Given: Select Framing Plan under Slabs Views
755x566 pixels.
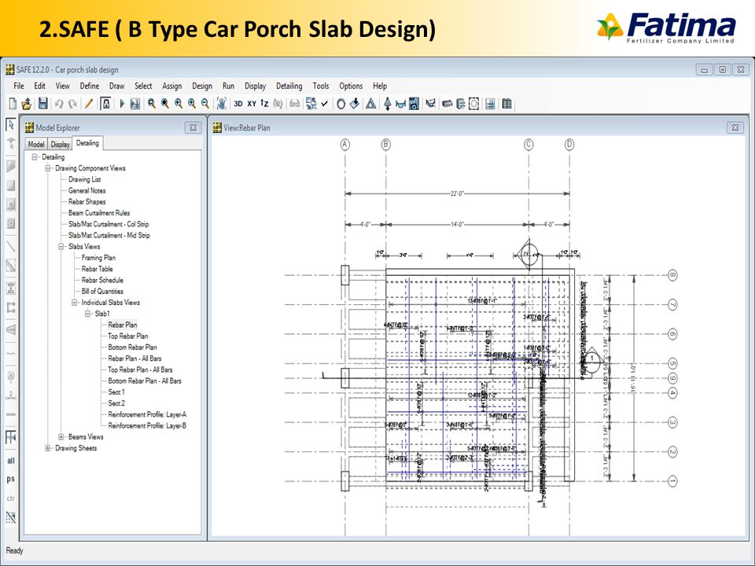Looking at the screenshot, I should coord(99,258).
